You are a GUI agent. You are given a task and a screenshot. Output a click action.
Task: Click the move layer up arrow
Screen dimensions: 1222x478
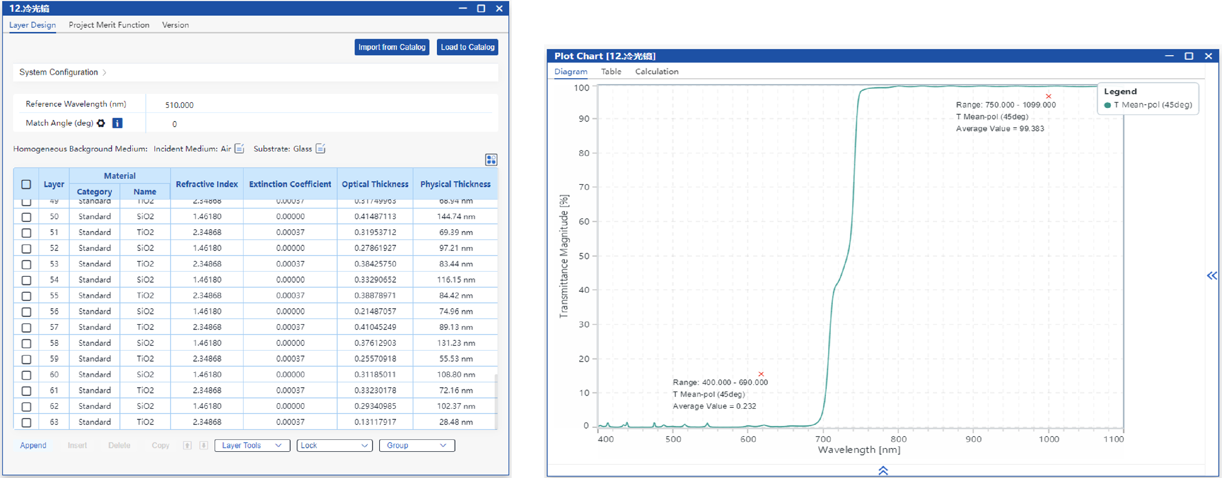pyautogui.click(x=187, y=445)
